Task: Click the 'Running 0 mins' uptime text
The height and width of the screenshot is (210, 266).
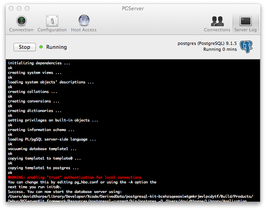Action: [220, 49]
